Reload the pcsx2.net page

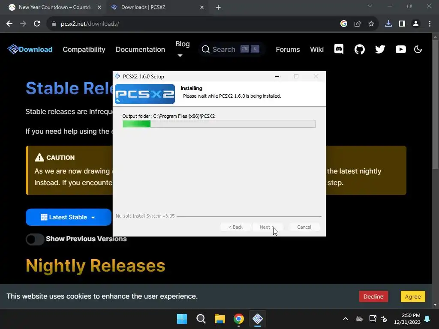click(37, 24)
